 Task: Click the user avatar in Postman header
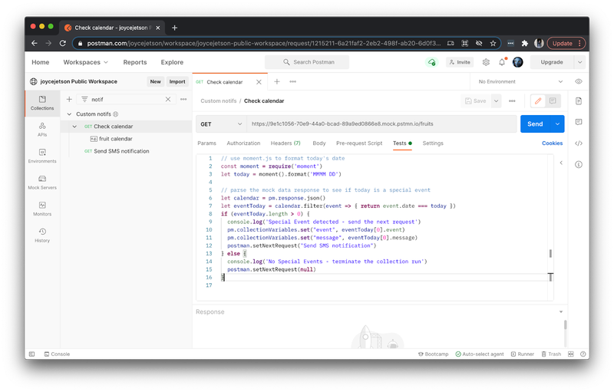(x=517, y=62)
